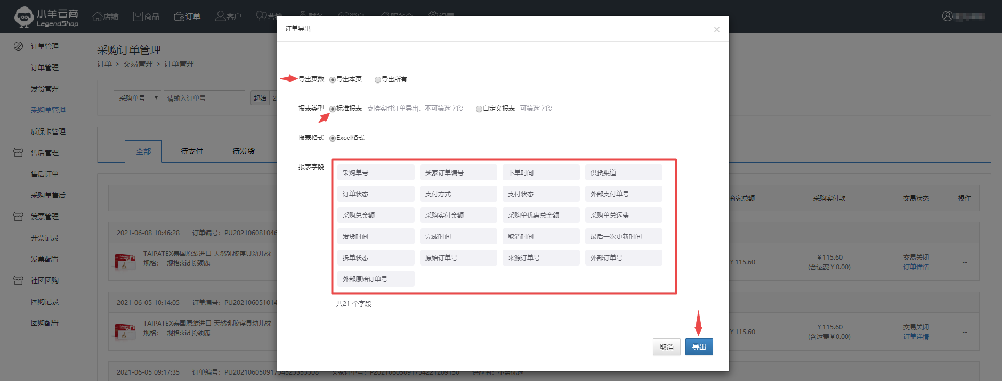Screen dimensions: 1002x381
Task: Switch to the 全部 tab
Action: [x=143, y=152]
